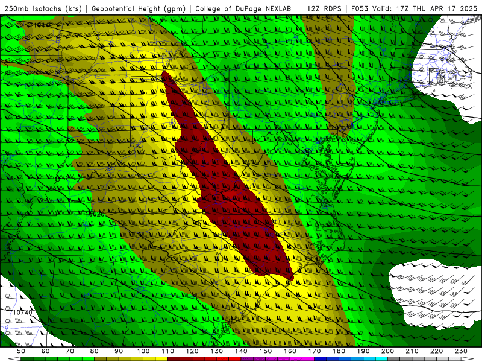Click the 230 label on the color scale
The width and height of the screenshot is (482, 362).
tap(461, 351)
